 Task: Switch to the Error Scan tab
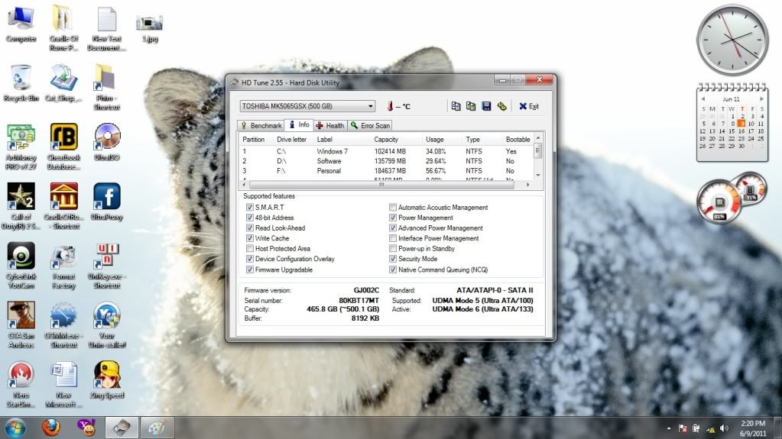[x=369, y=125]
